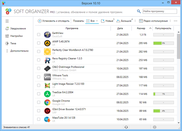This screenshot has width=182, height=131.
Task: Click the AIMP application icon
Action: coord(47,43)
